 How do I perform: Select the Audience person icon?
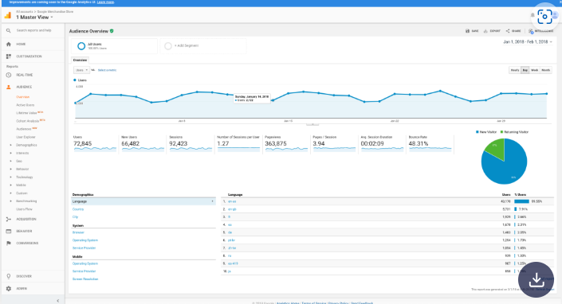[9, 87]
